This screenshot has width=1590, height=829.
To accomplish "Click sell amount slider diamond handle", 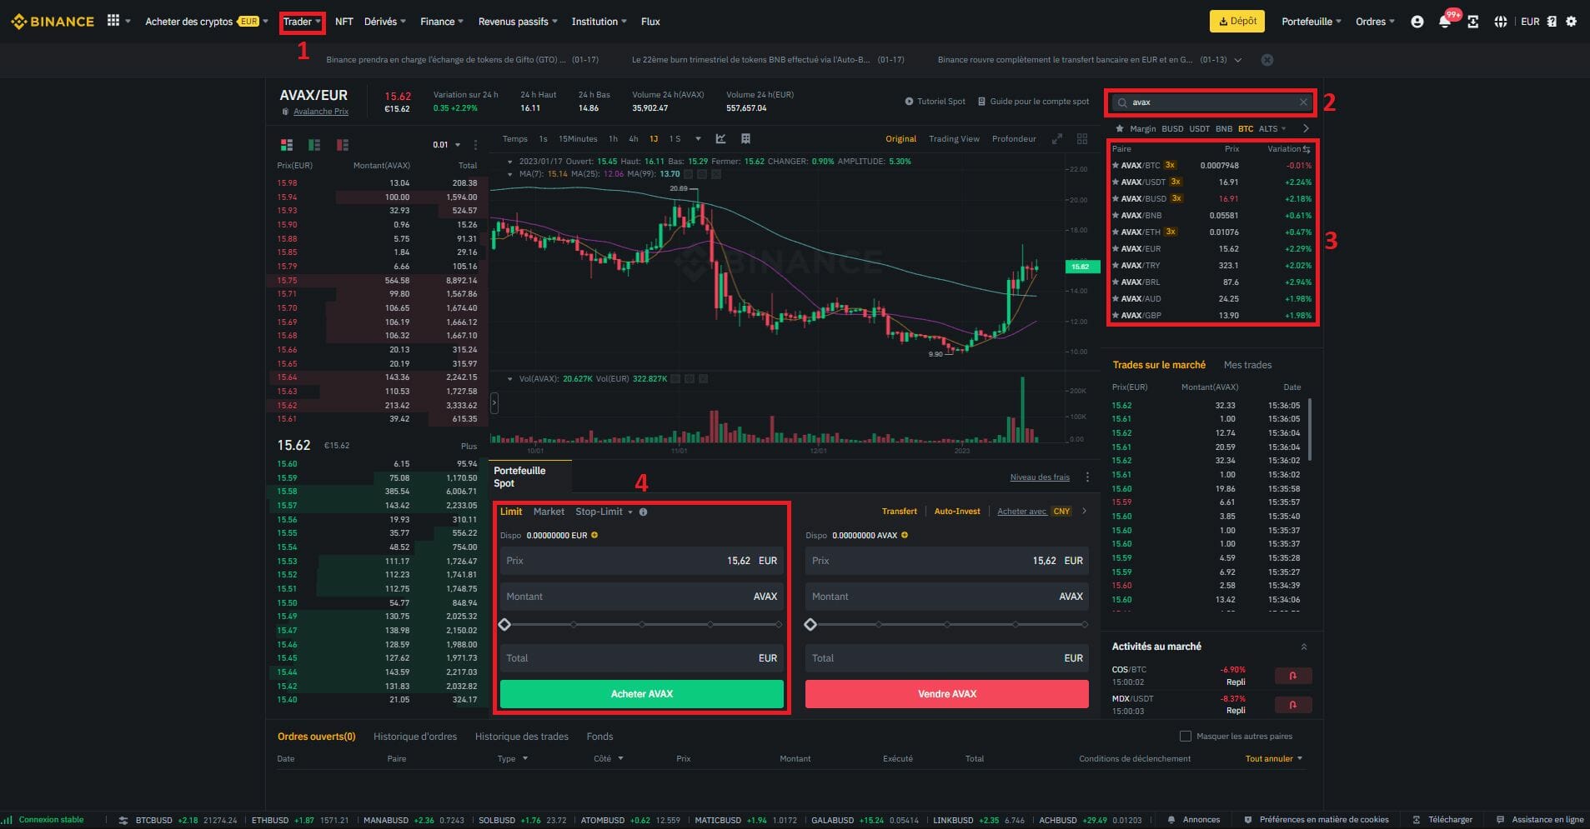I will [x=810, y=625].
